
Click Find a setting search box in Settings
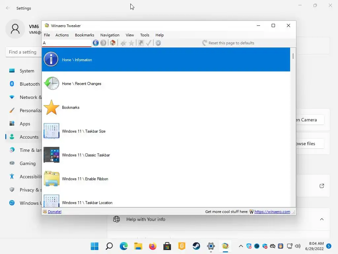[24, 52]
